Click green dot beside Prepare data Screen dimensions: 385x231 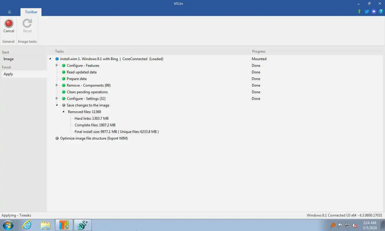coord(63,79)
